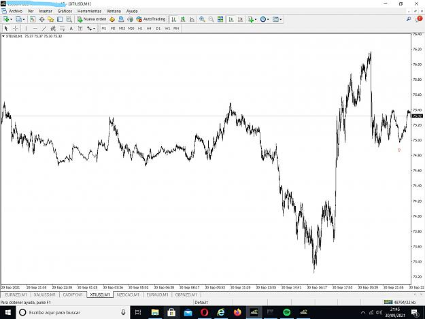
Task: Expand the Profiles dropdown arrow
Action: pos(24,19)
